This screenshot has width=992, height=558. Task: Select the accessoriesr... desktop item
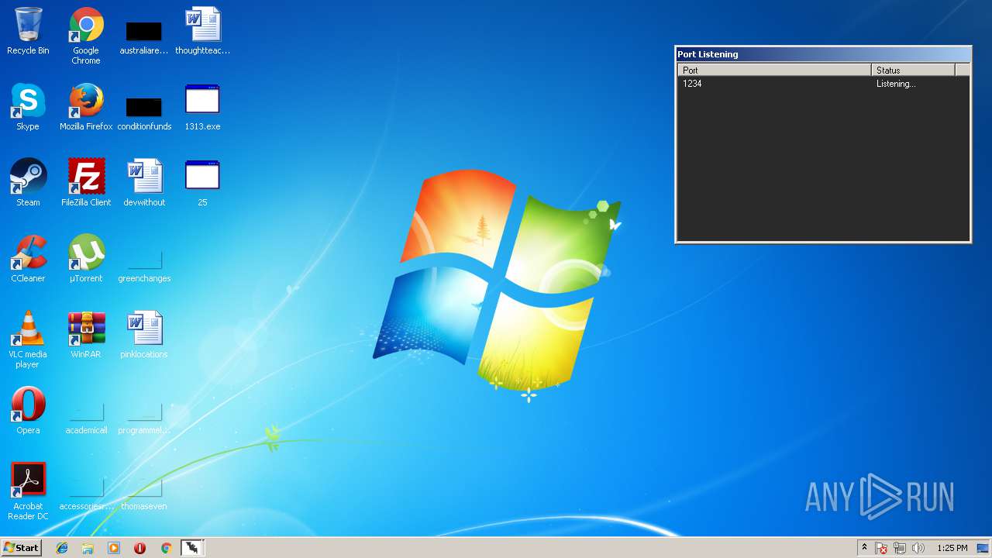click(86, 495)
